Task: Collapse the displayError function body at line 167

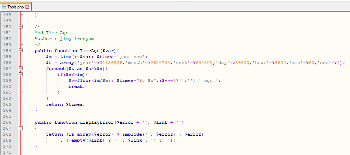Action: (20, 128)
